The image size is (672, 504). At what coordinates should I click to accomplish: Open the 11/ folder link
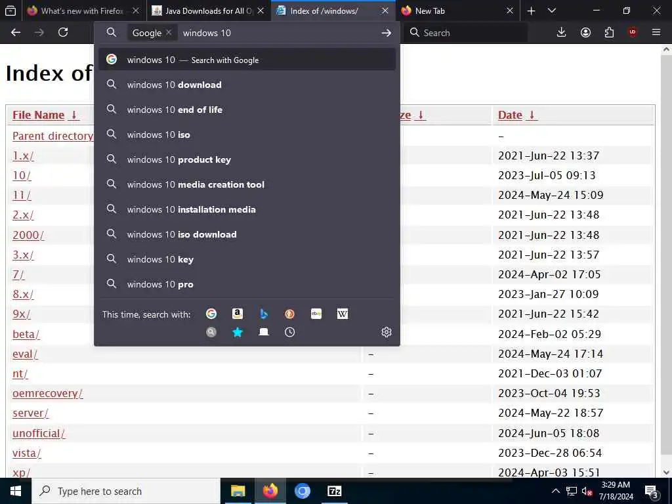point(22,195)
